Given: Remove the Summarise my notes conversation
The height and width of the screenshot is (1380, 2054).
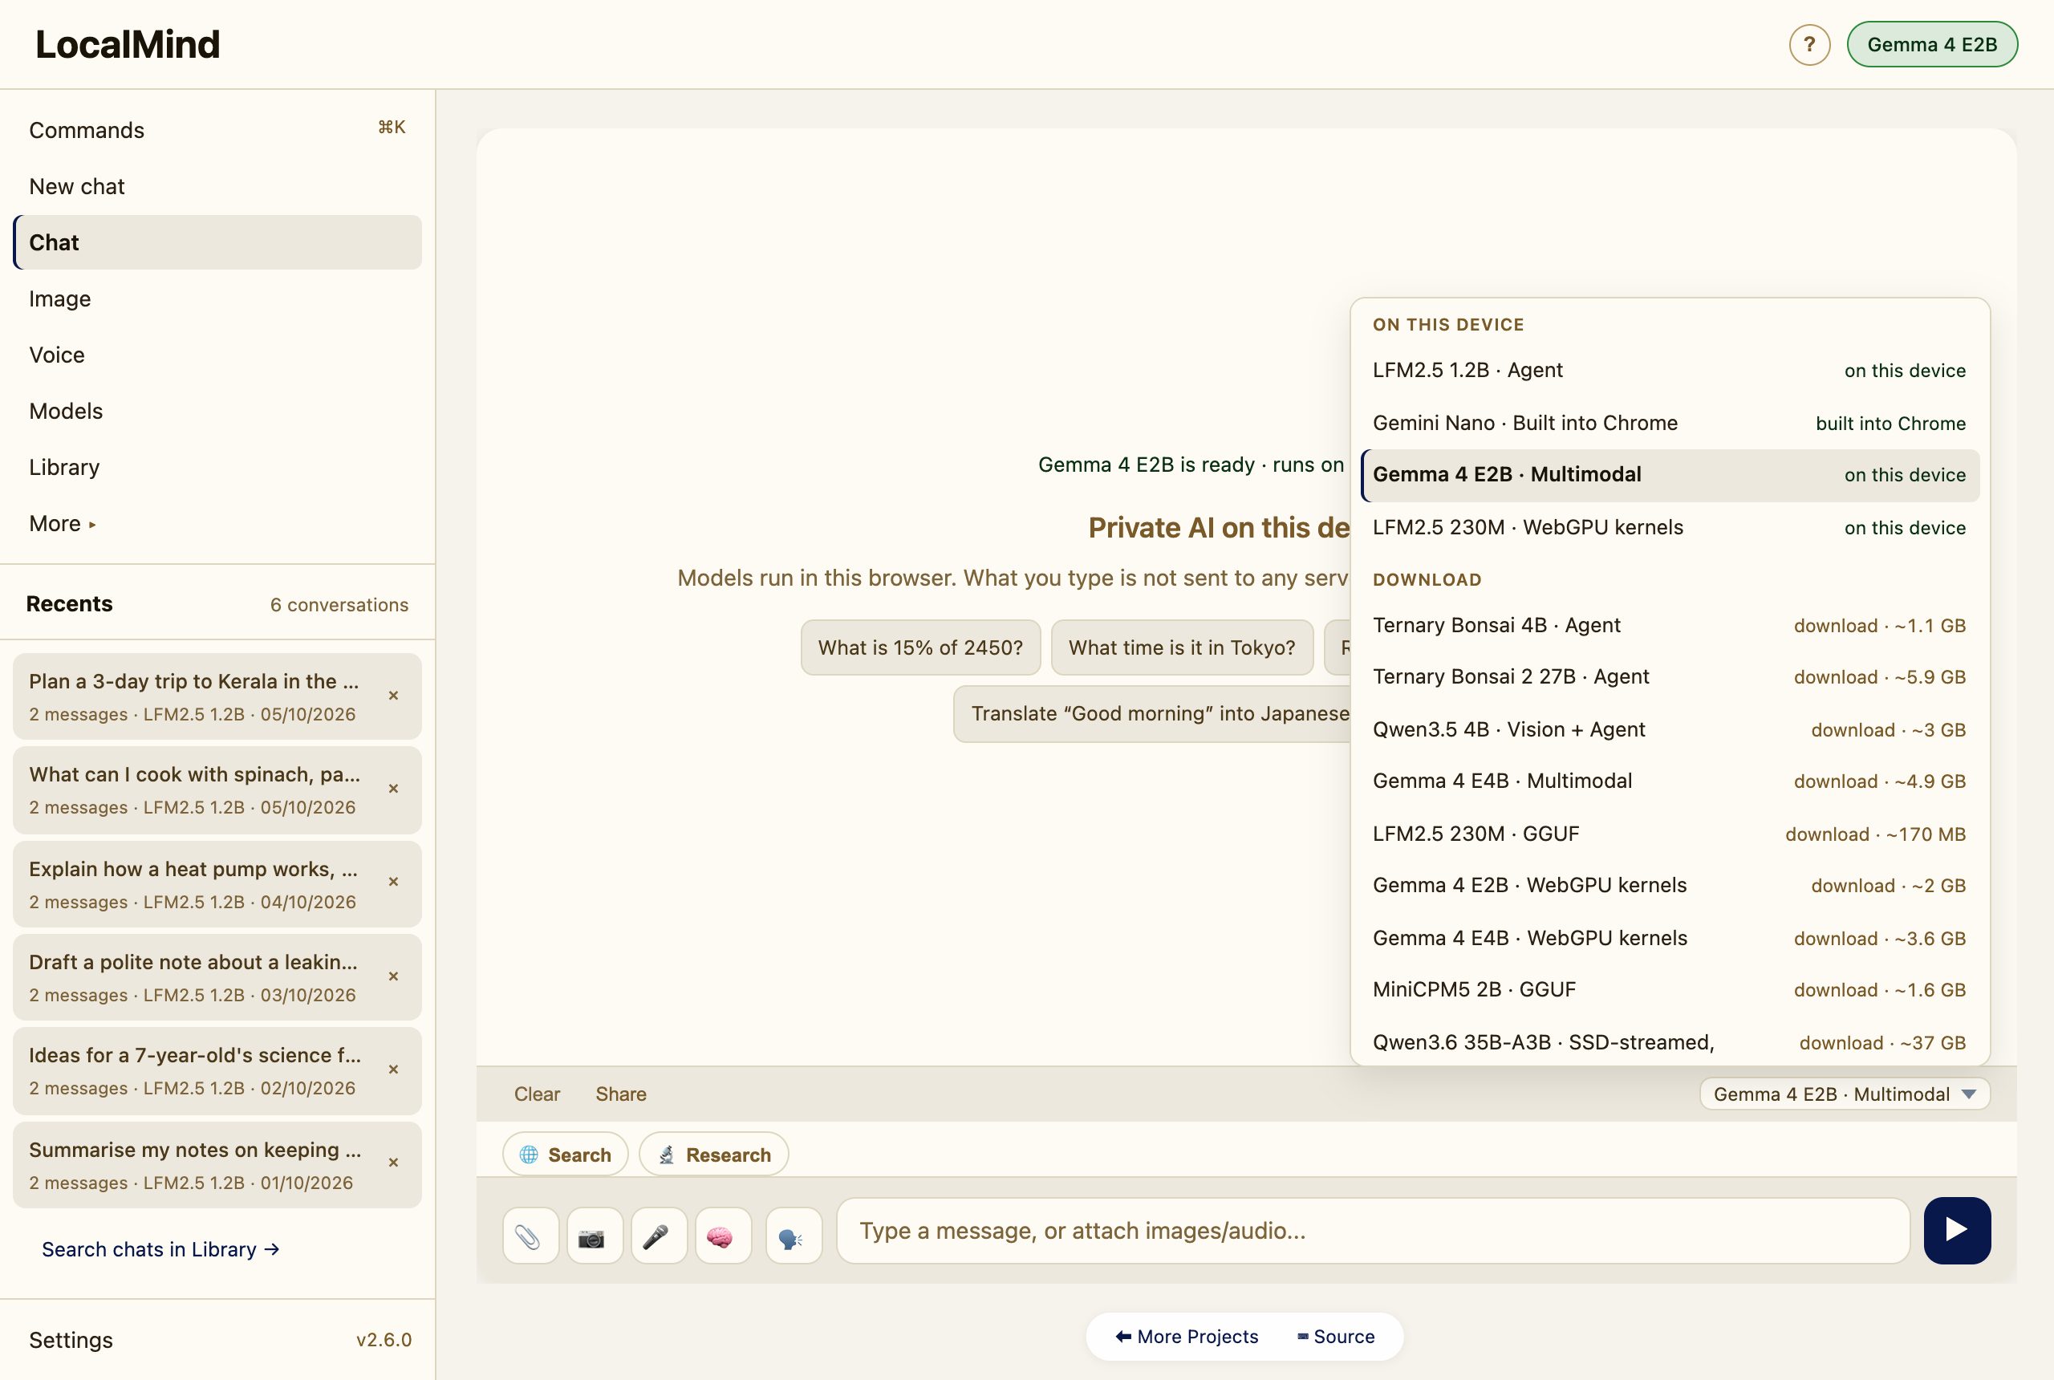Looking at the screenshot, I should 393,1163.
